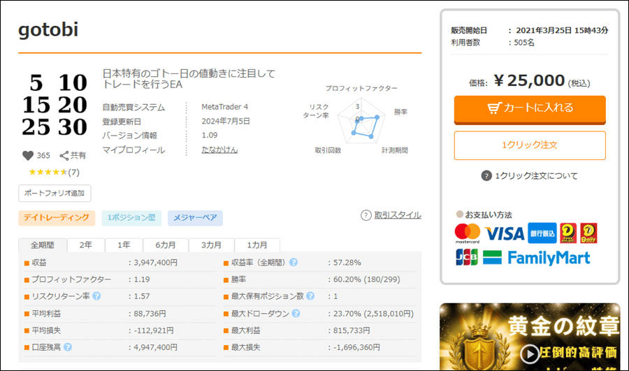
Task: Click the 平均損失 value -112,921円
Action: [154, 330]
